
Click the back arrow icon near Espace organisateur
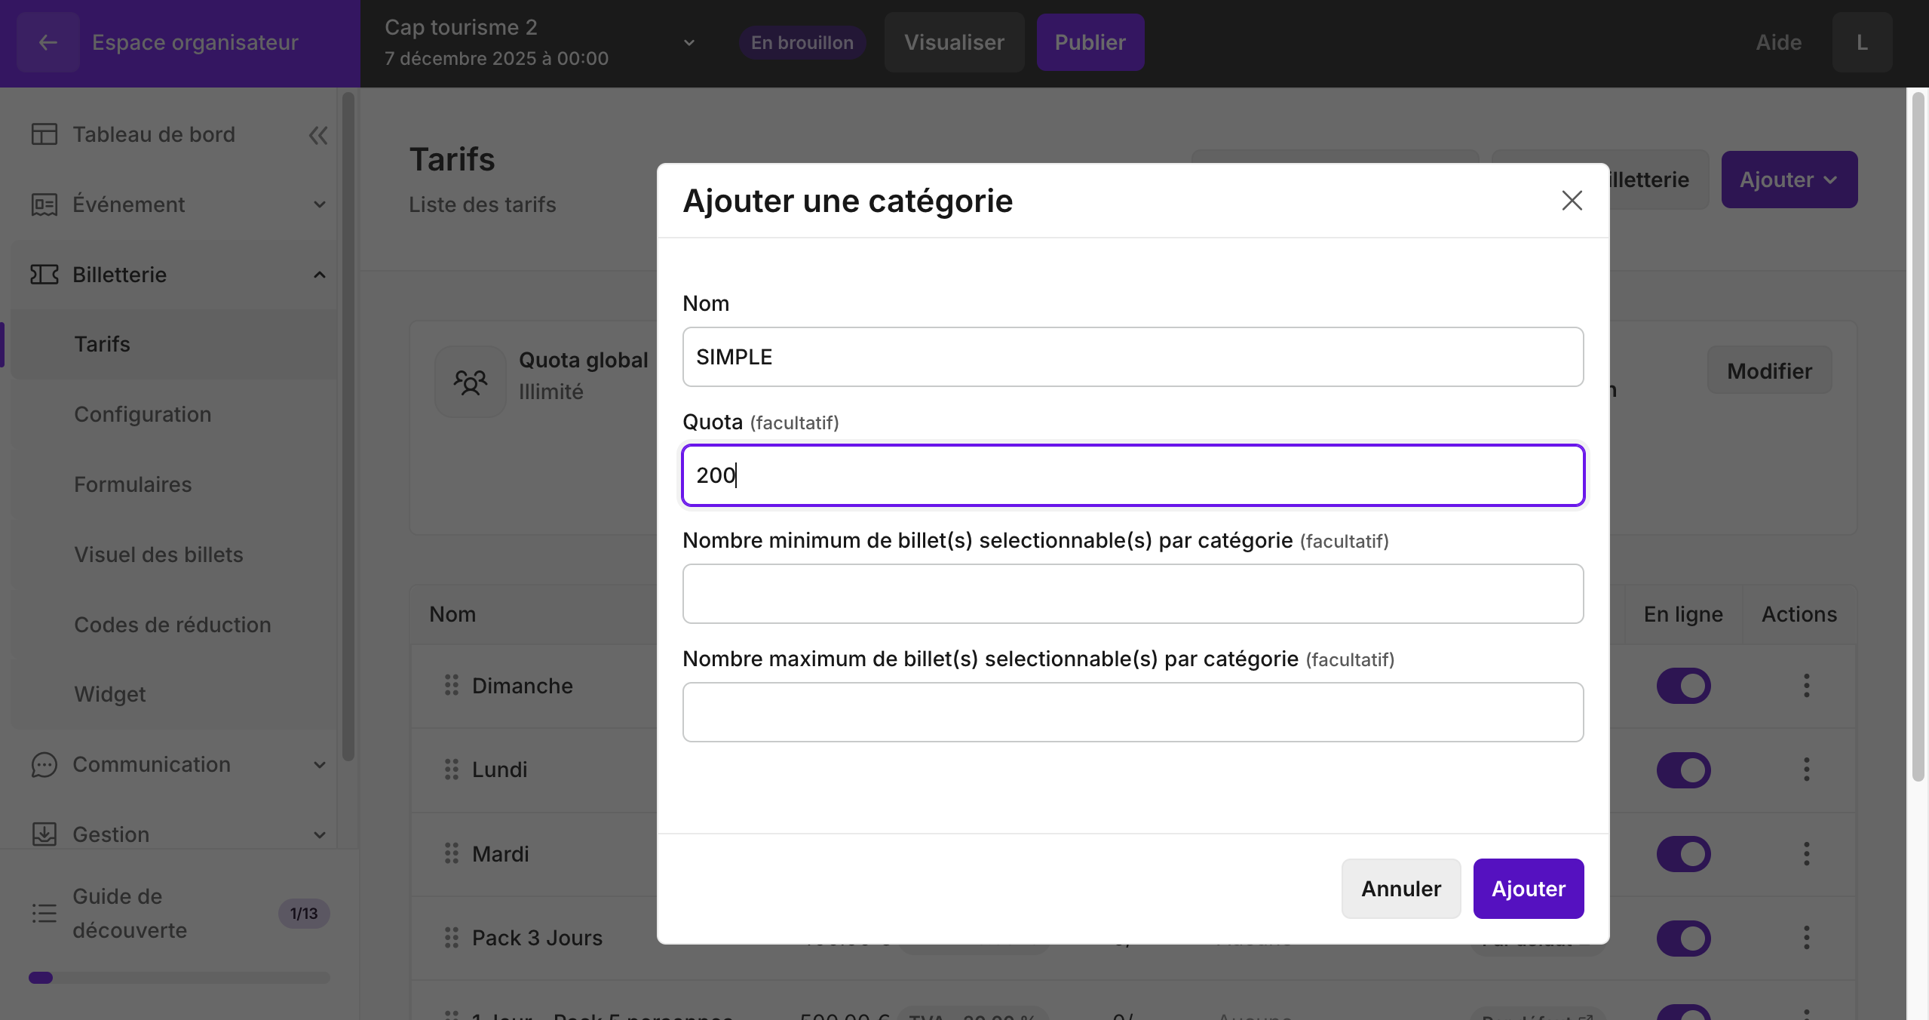coord(48,43)
